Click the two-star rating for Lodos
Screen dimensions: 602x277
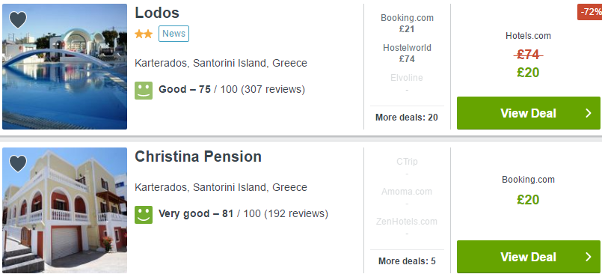144,34
